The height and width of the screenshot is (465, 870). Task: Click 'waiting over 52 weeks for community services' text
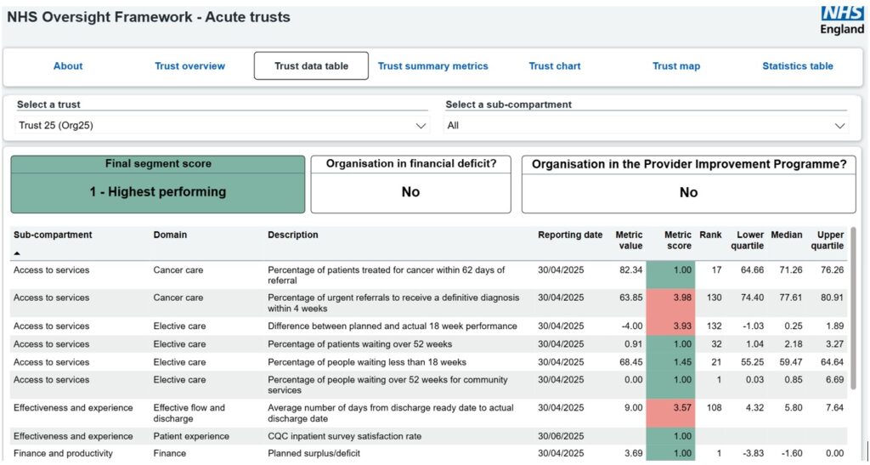[x=387, y=385]
